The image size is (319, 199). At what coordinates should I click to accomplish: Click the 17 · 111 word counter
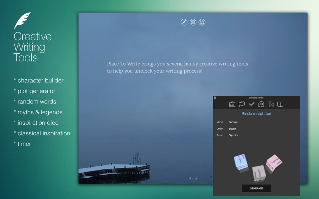pyautogui.click(x=192, y=179)
